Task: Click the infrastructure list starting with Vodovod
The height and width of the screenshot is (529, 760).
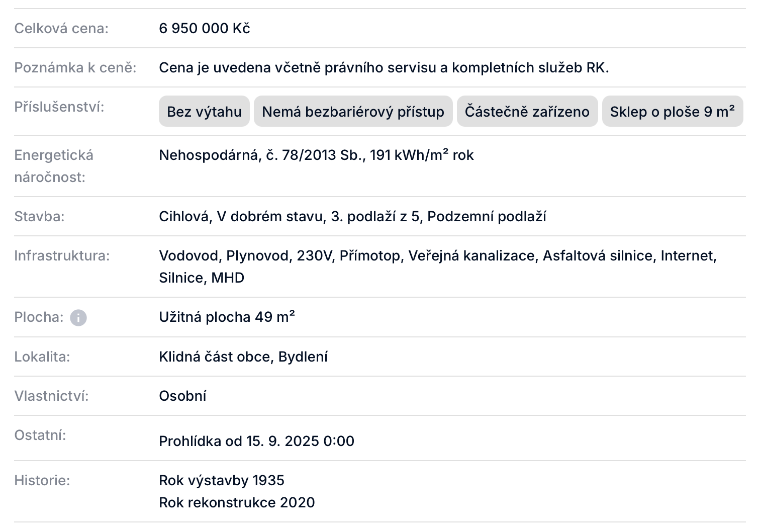Action: [438, 267]
